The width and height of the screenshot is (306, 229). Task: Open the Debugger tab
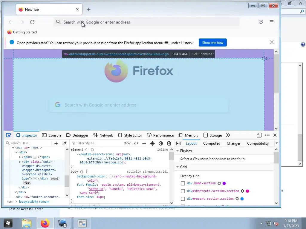[77, 135]
